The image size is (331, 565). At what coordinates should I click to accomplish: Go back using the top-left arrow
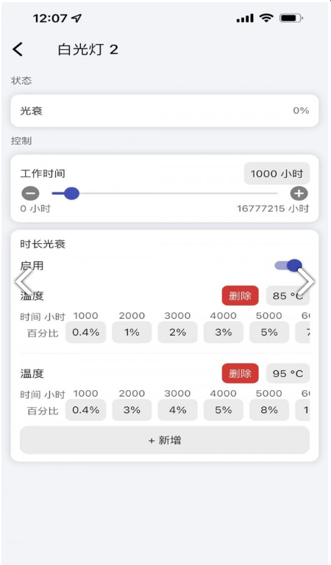click(18, 49)
